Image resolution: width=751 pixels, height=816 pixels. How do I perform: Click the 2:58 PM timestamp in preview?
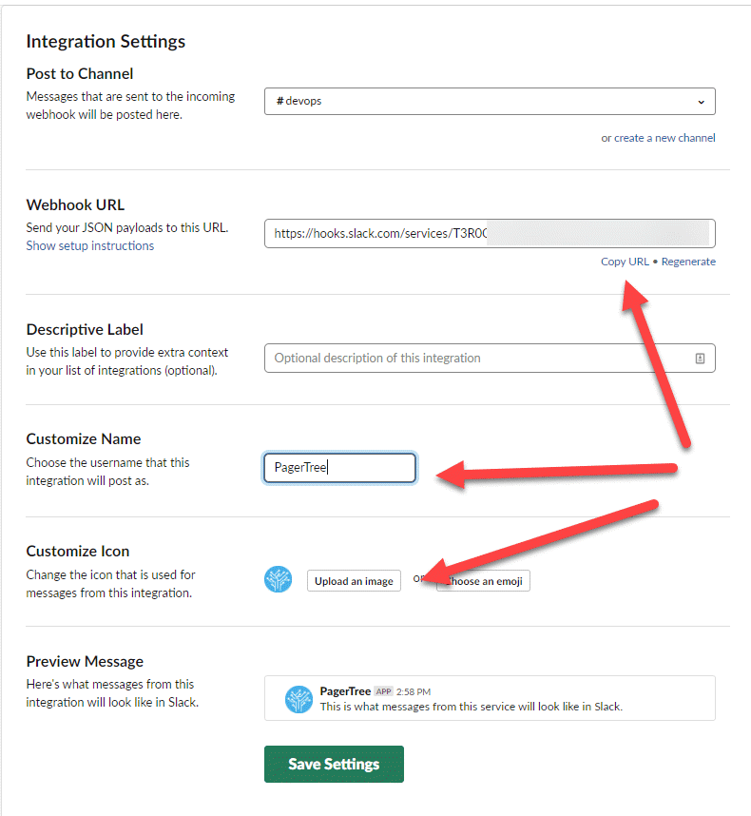[x=414, y=691]
